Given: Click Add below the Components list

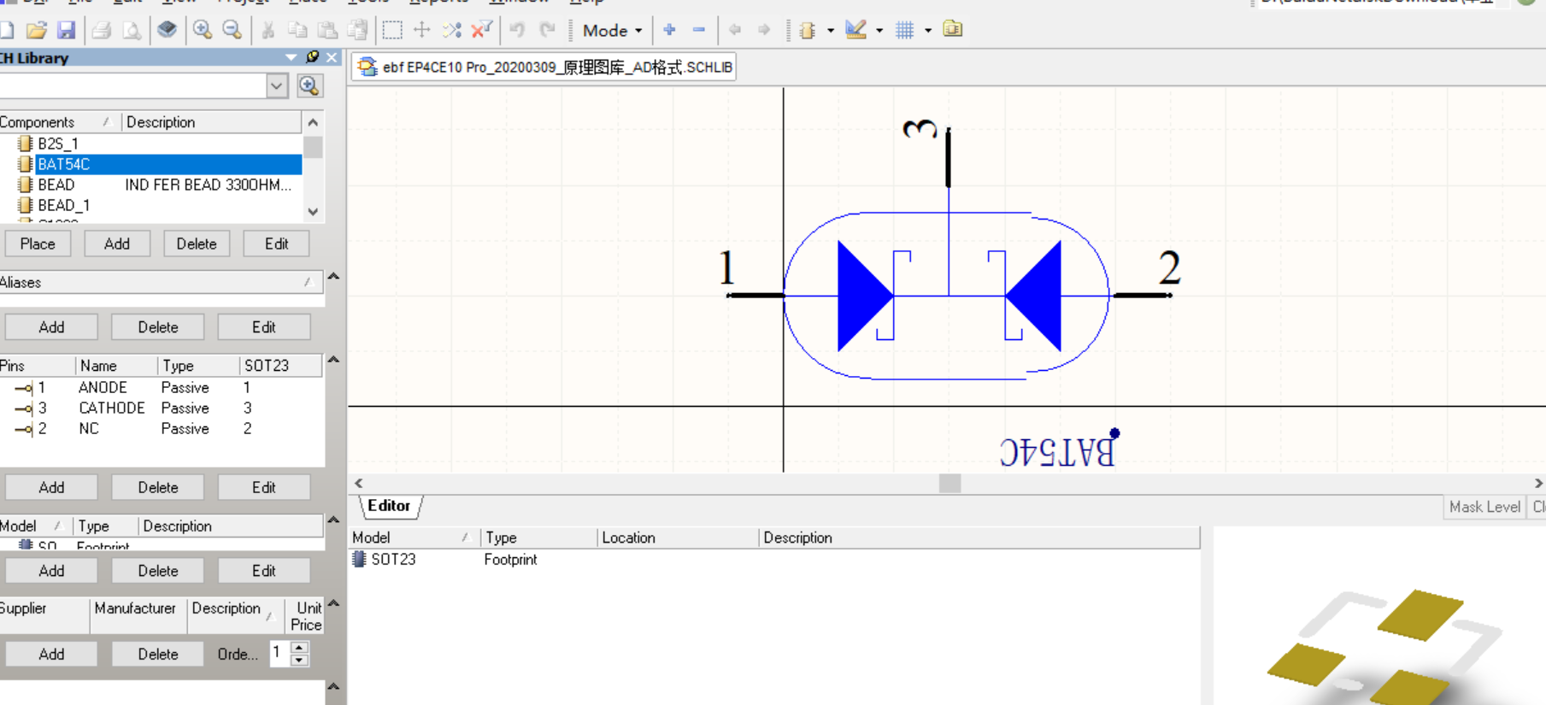Looking at the screenshot, I should click(x=117, y=244).
